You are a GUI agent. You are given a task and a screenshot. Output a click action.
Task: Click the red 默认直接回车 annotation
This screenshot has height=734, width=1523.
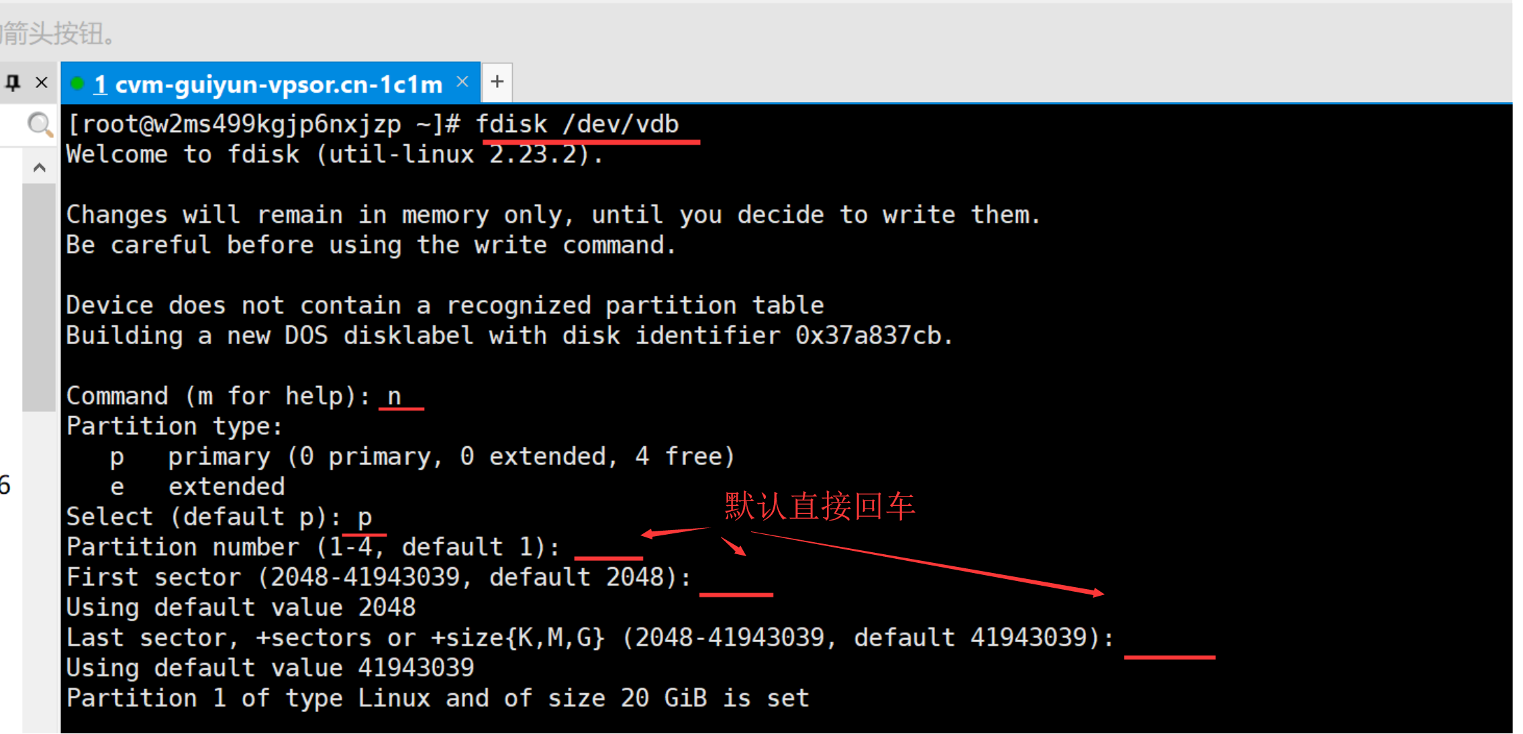pos(820,506)
